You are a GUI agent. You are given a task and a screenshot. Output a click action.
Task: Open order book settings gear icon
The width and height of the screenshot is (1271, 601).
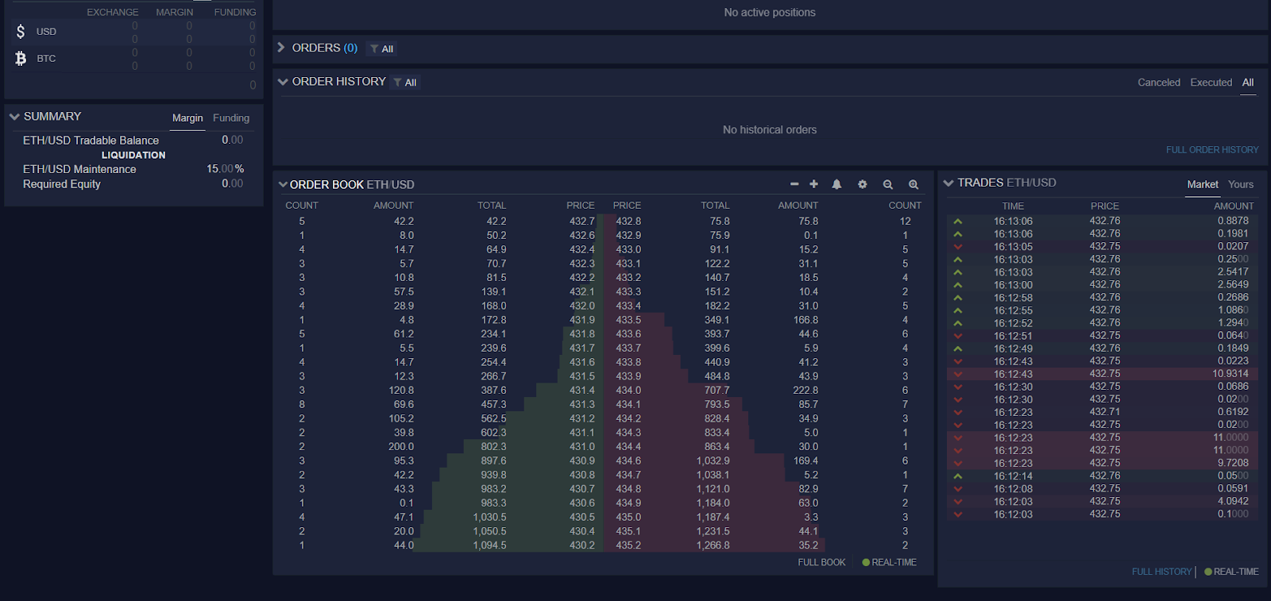tap(863, 184)
